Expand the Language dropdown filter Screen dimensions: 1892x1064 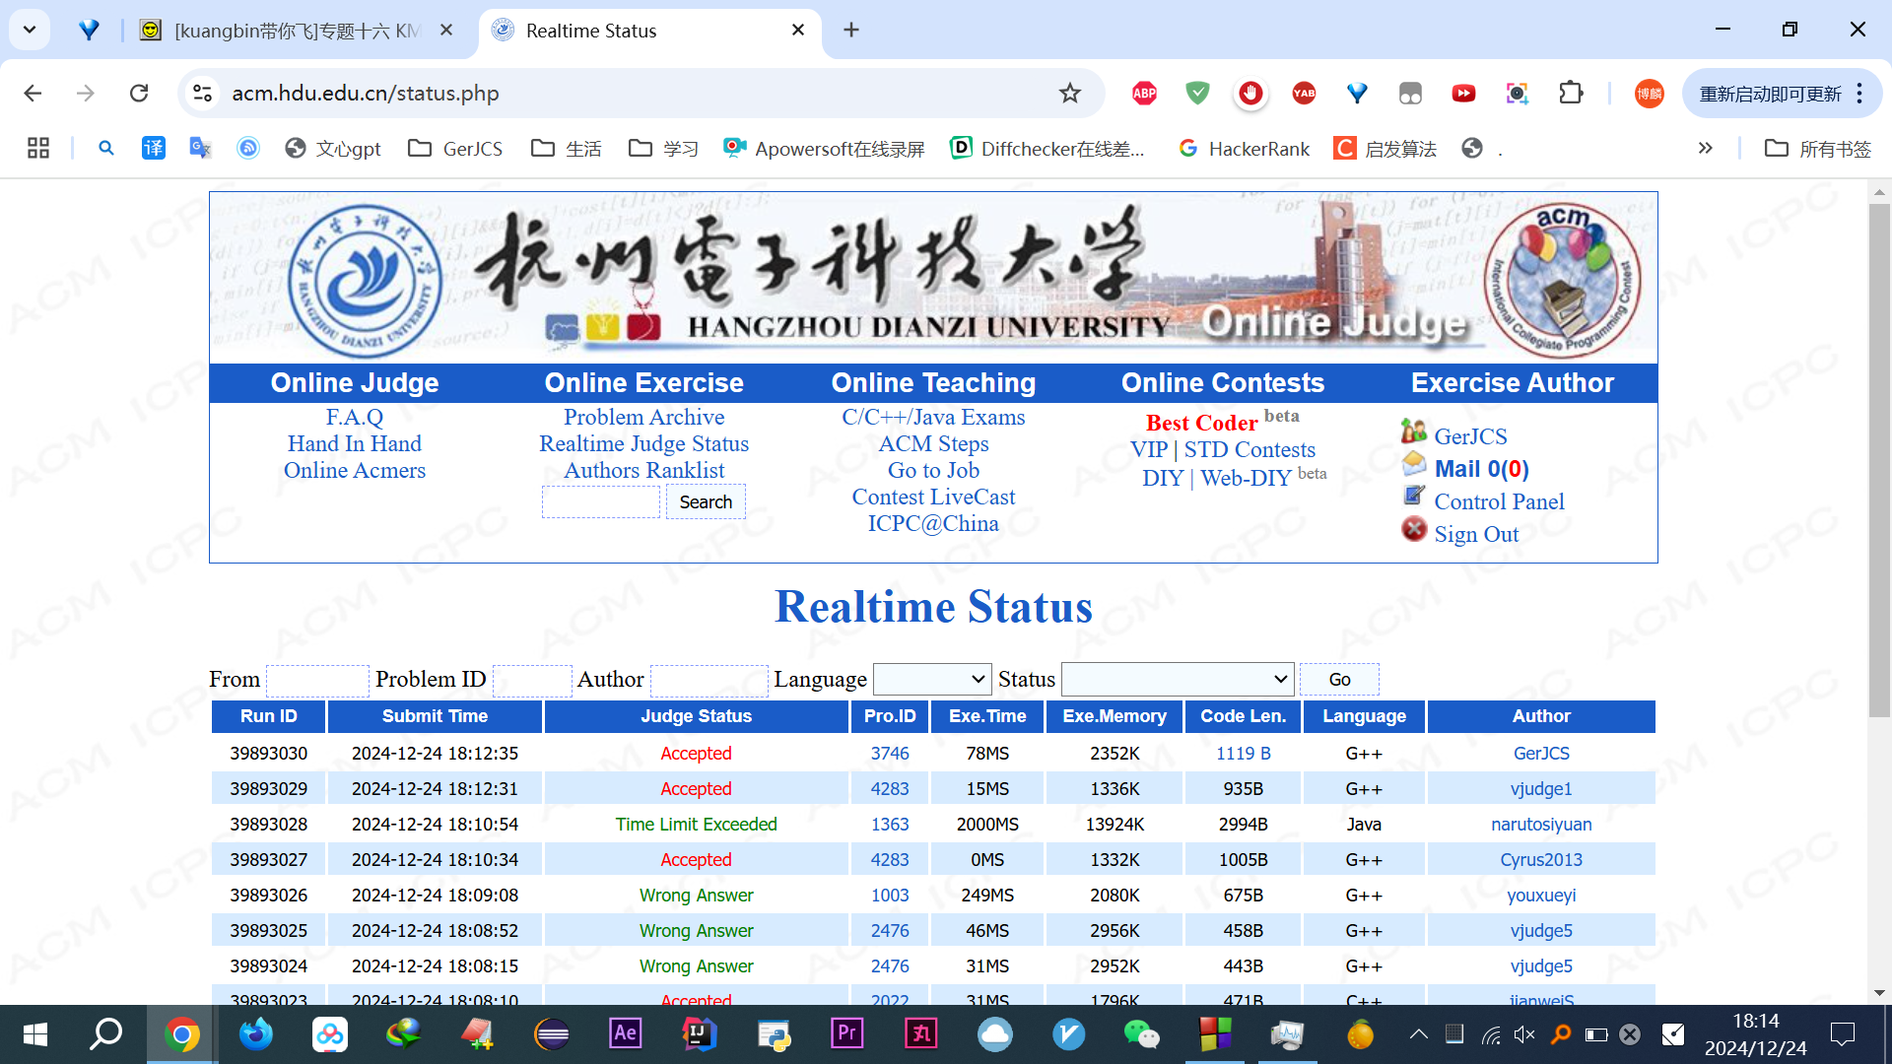tap(932, 679)
